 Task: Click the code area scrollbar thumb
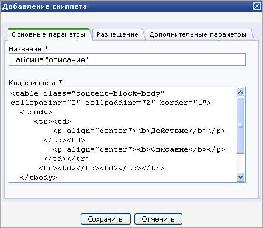(240, 125)
